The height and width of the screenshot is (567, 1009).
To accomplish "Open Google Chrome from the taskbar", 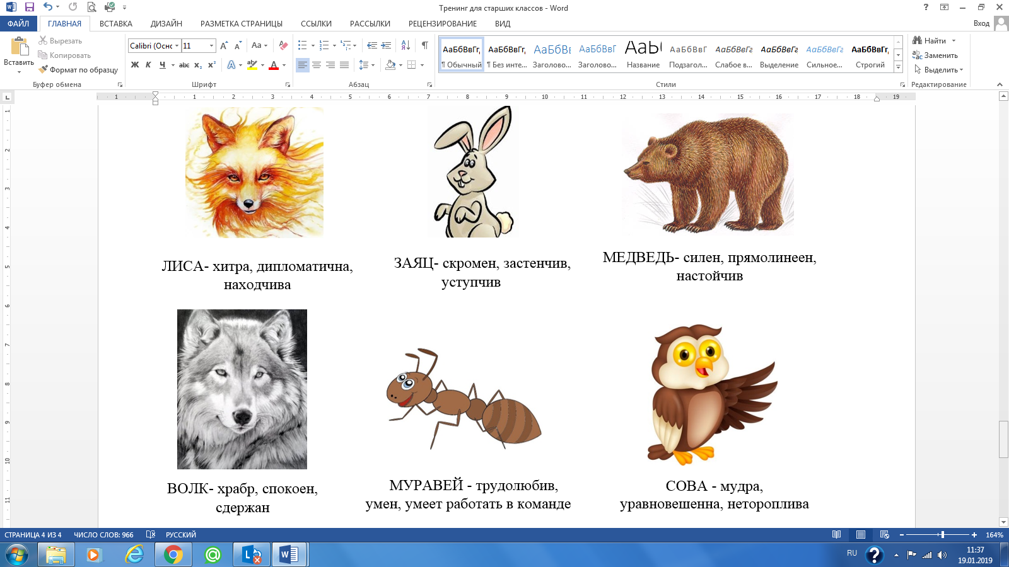I will click(173, 554).
